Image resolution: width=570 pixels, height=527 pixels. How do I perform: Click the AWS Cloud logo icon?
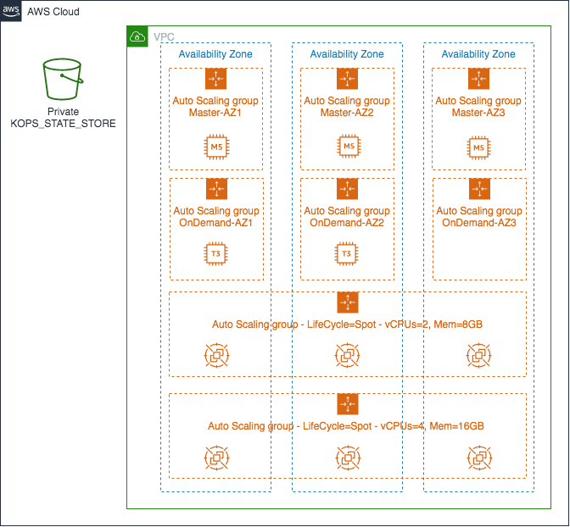11,11
